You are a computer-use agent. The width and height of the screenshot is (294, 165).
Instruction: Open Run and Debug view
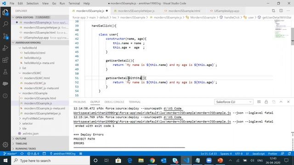[x=5, y=48]
